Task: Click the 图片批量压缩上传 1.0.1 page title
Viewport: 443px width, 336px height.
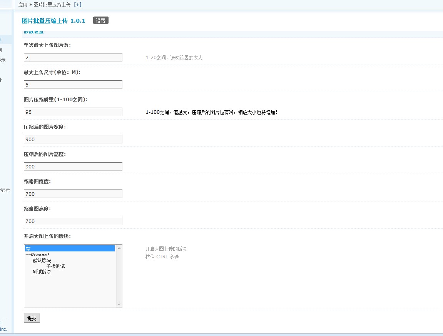Action: 53,21
